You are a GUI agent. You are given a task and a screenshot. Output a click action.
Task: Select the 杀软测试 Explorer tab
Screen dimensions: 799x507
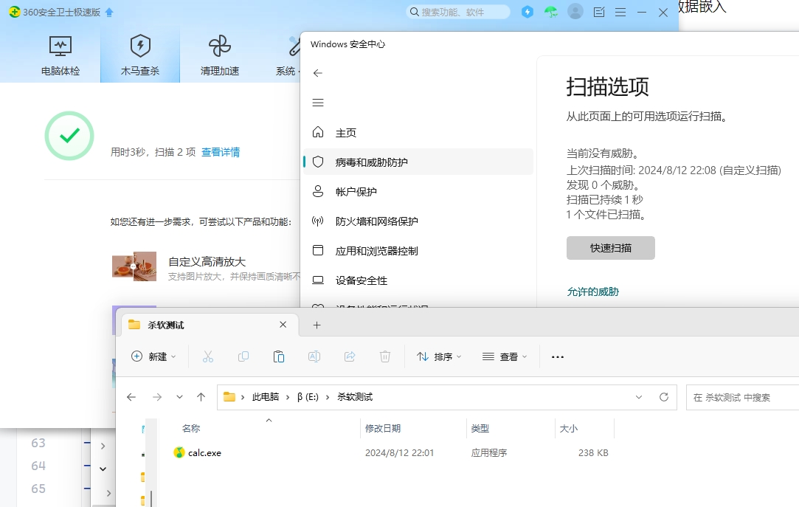point(210,325)
